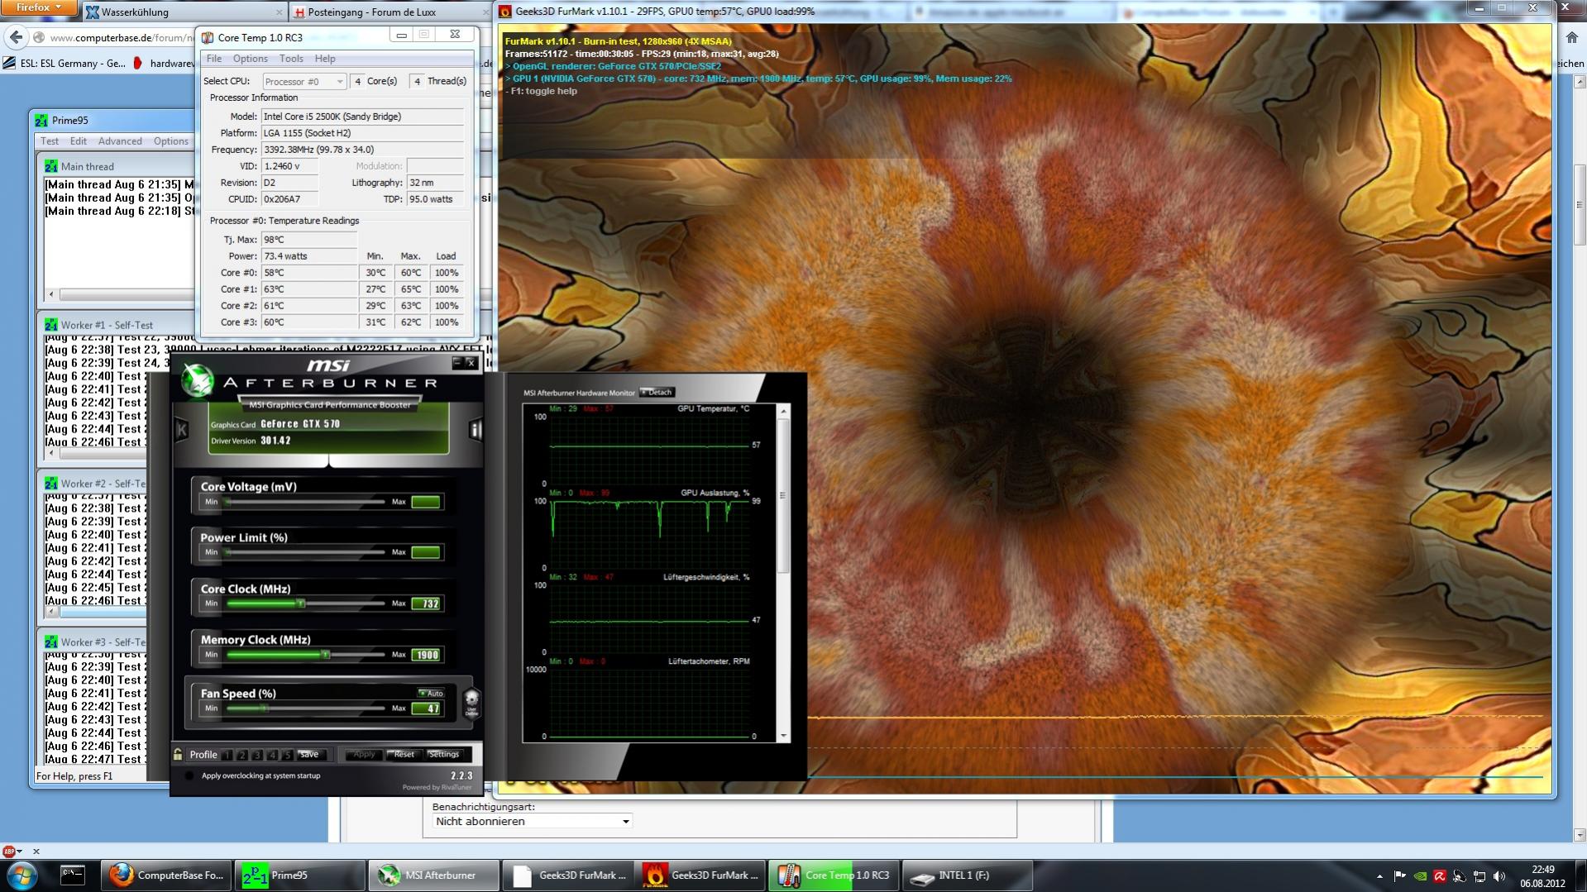Switch to the Posteingang - Forum de Luxx tab
The height and width of the screenshot is (892, 1587).
click(x=390, y=12)
